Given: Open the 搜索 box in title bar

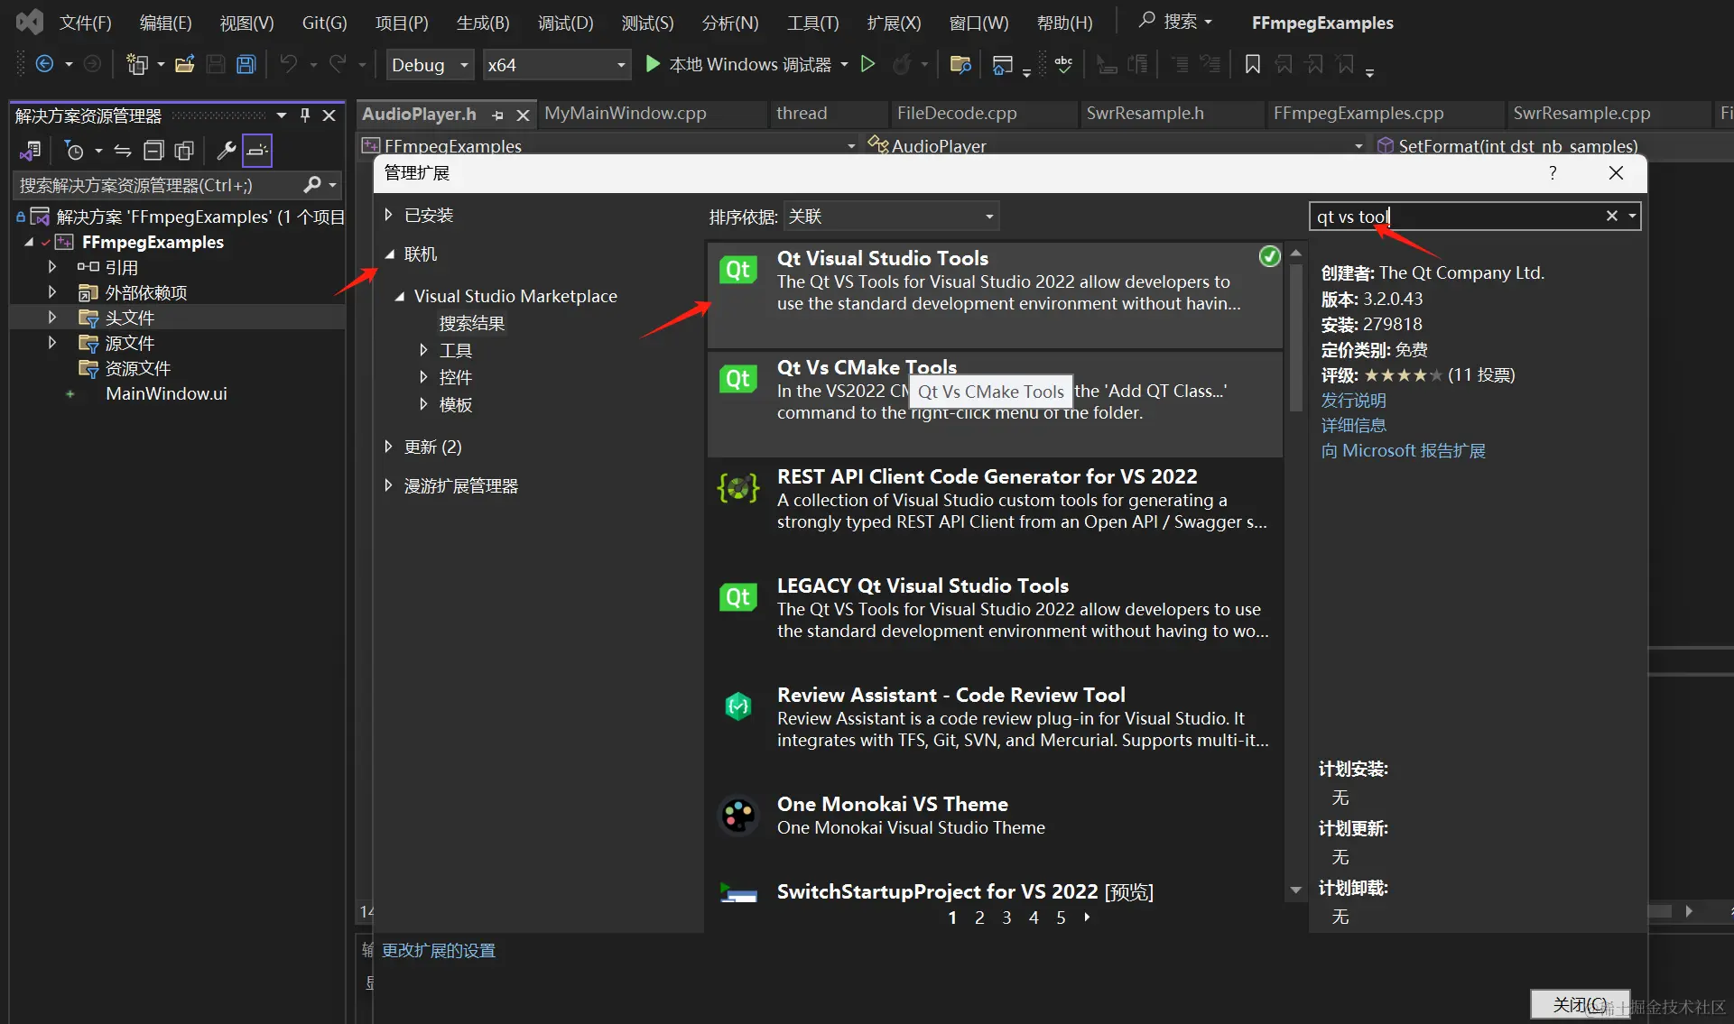Looking at the screenshot, I should [1175, 21].
